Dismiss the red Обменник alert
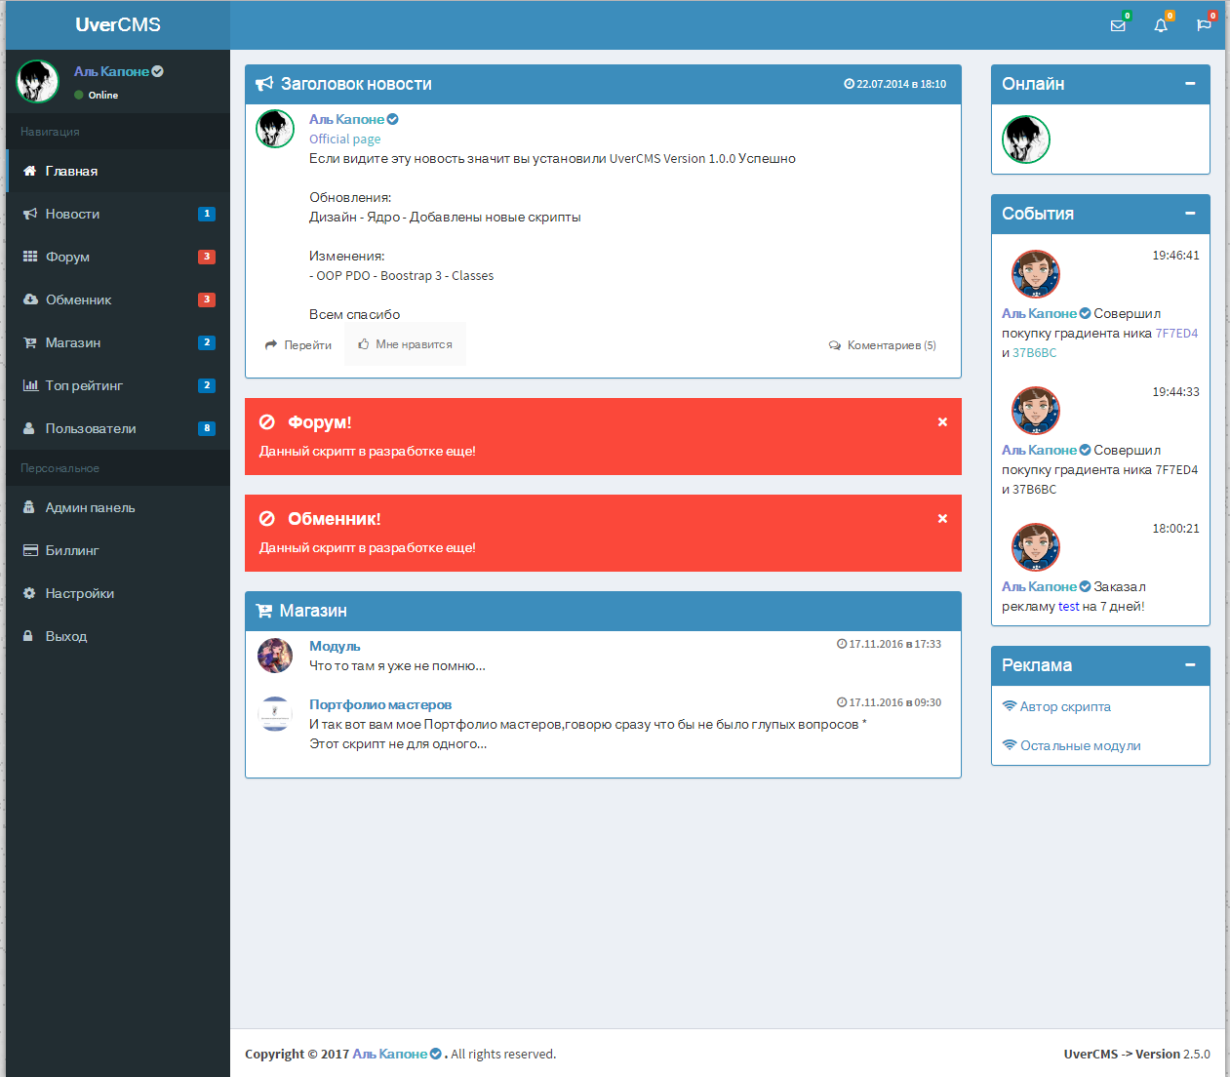 (942, 519)
